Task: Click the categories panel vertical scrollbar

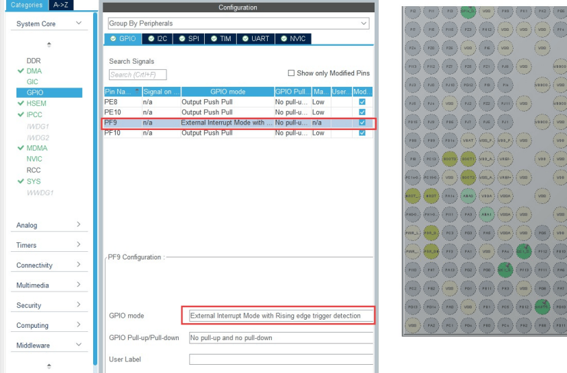Action: pyautogui.click(x=95, y=188)
